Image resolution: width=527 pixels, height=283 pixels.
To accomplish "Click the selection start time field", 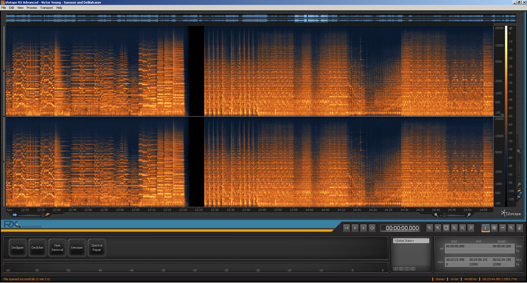I will 456,246.
